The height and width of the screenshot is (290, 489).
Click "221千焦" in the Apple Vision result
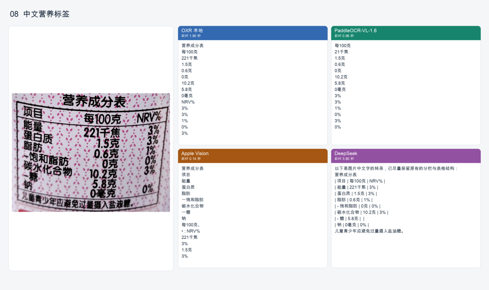point(190,238)
